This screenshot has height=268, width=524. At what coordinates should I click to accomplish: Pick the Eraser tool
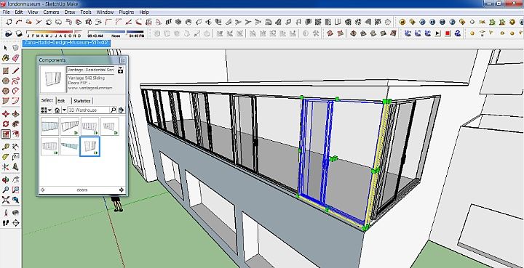click(x=15, y=58)
